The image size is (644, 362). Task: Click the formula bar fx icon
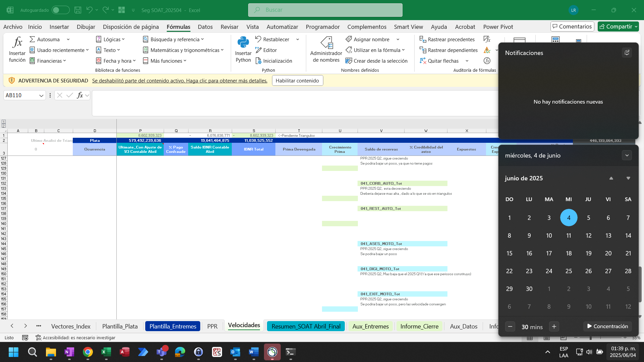80,96
